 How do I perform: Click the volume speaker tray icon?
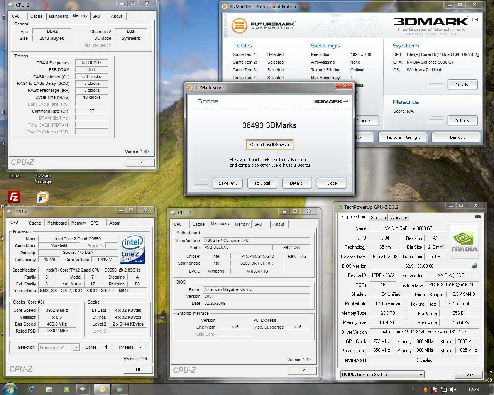(453, 390)
